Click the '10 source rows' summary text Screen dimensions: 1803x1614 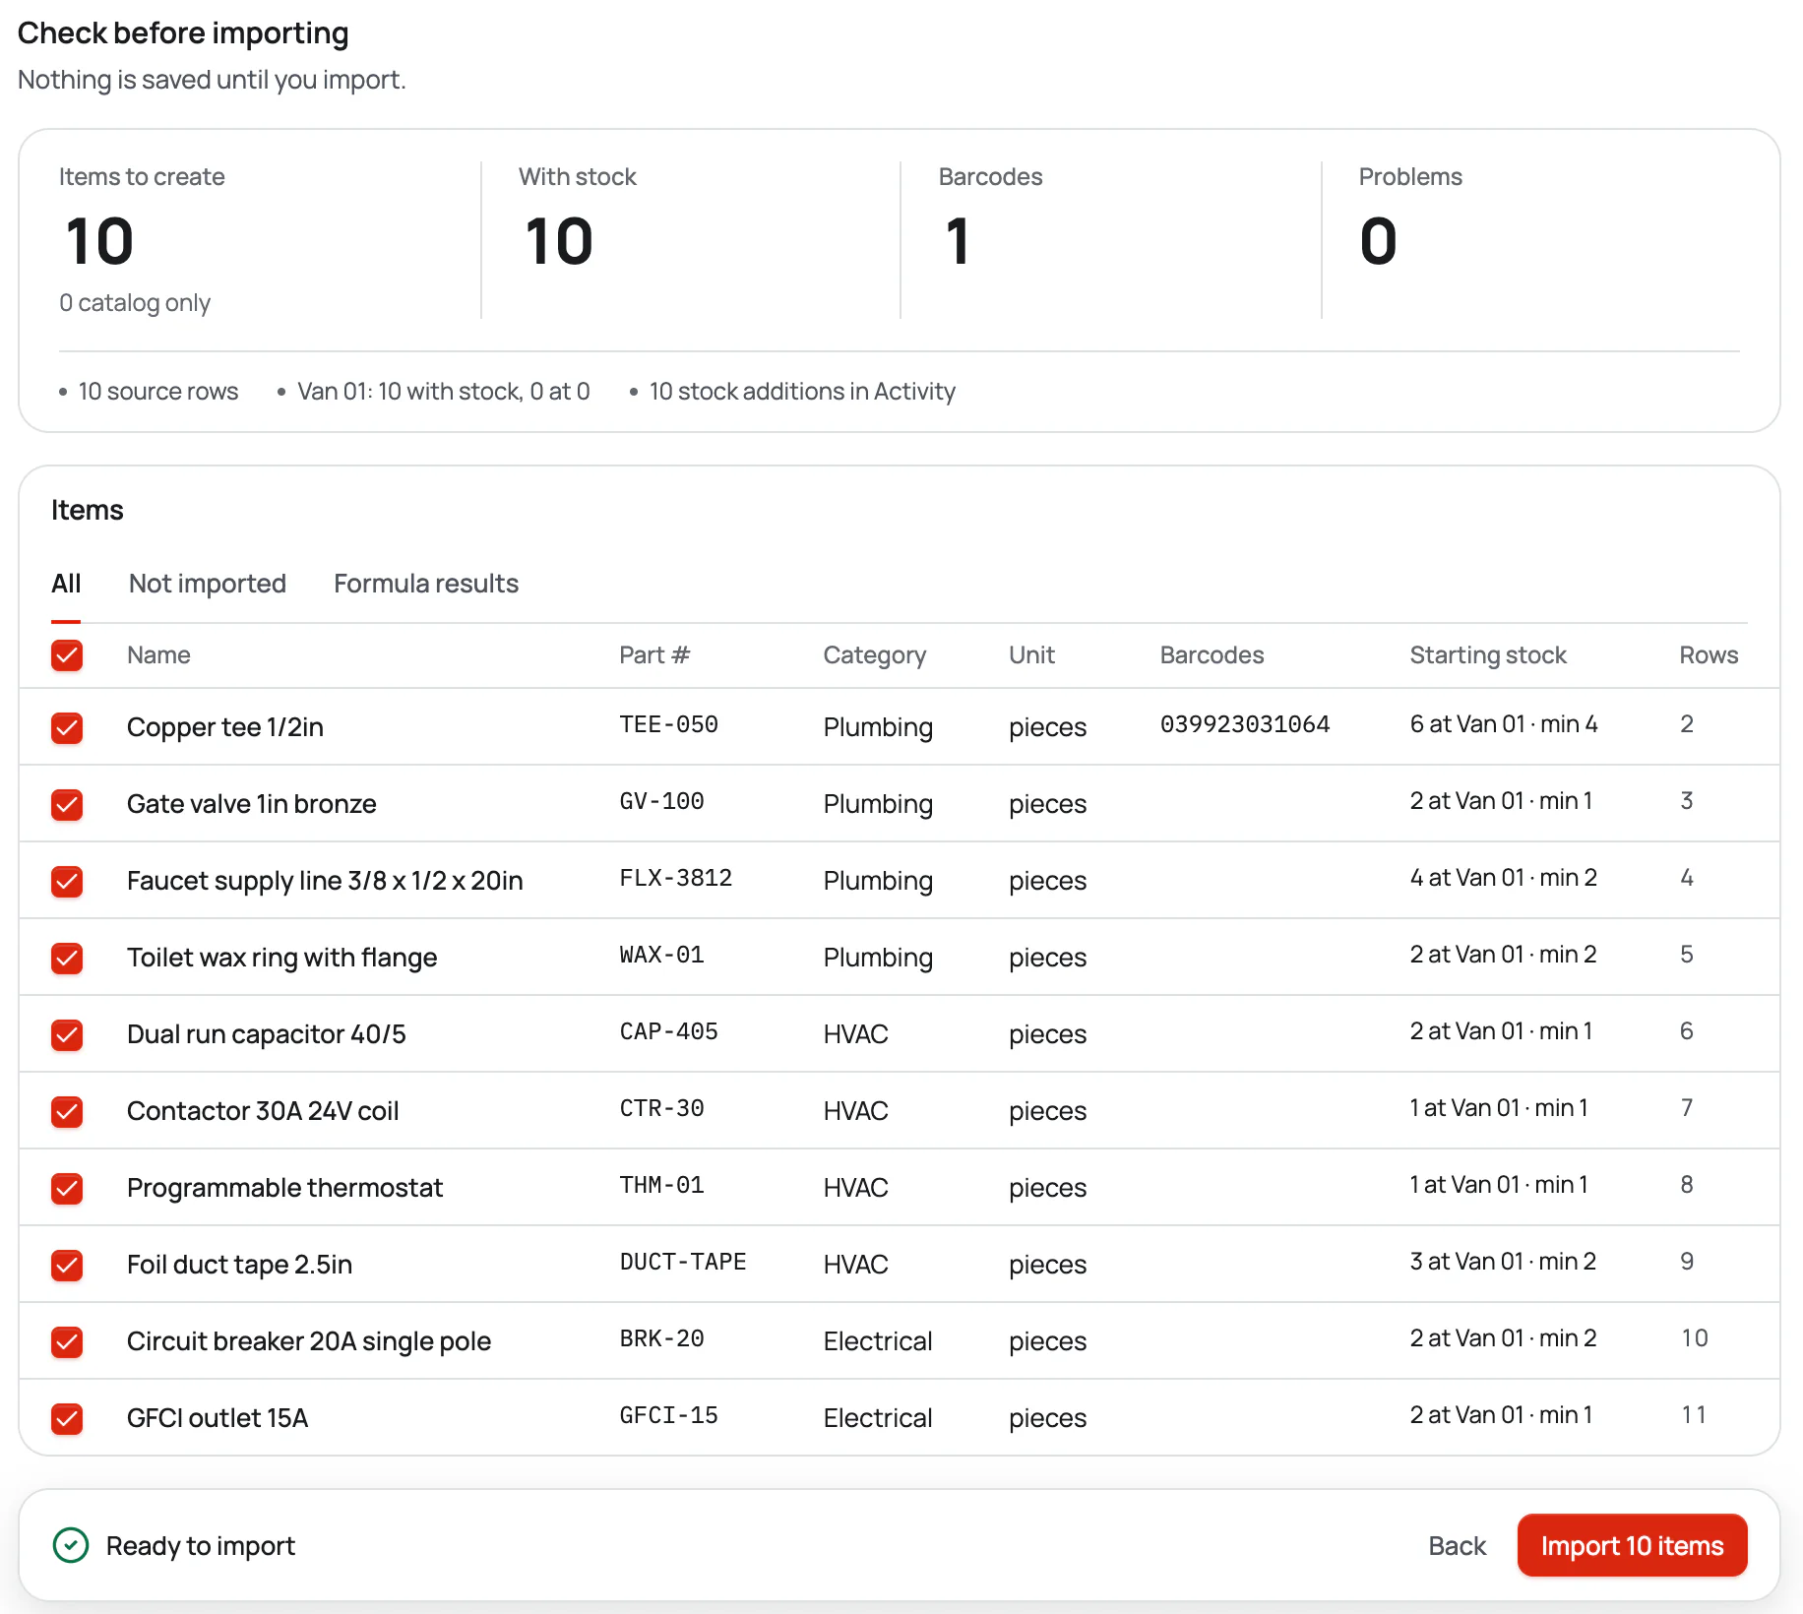[x=158, y=392]
